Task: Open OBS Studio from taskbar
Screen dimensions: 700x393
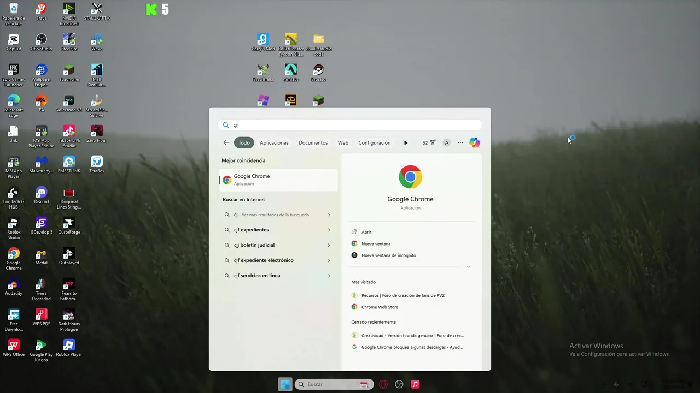Action: (399, 384)
